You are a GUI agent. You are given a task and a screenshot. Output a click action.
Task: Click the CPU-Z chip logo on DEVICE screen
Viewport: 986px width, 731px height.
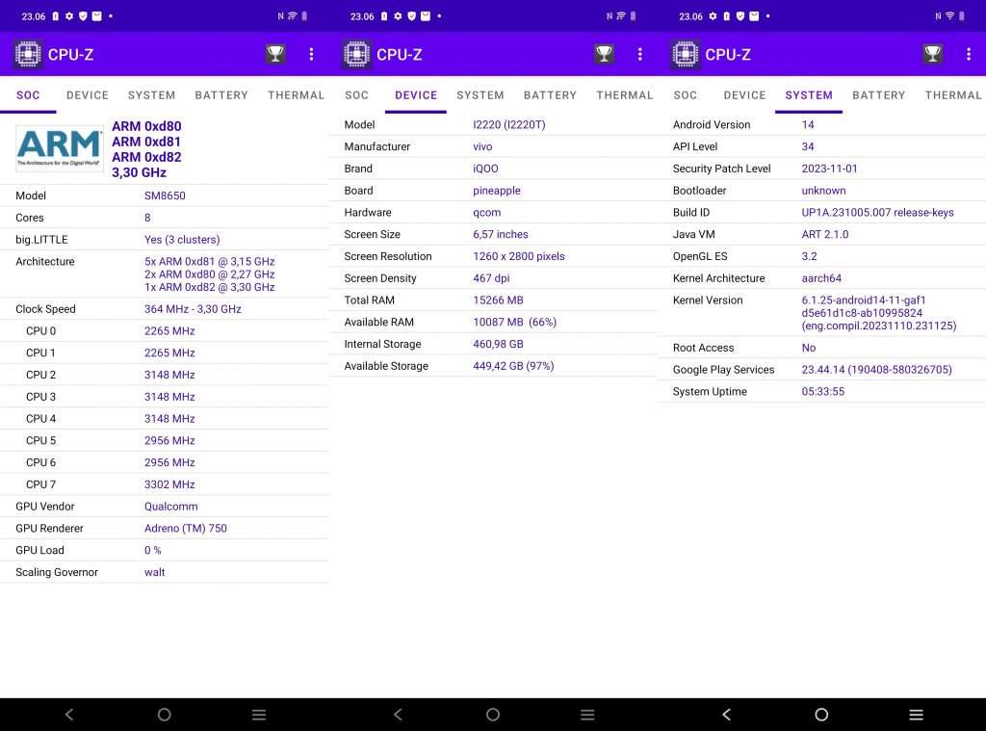coord(356,54)
